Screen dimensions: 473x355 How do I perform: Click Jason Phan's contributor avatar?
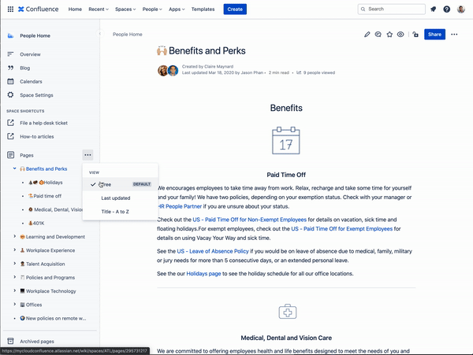tap(173, 71)
